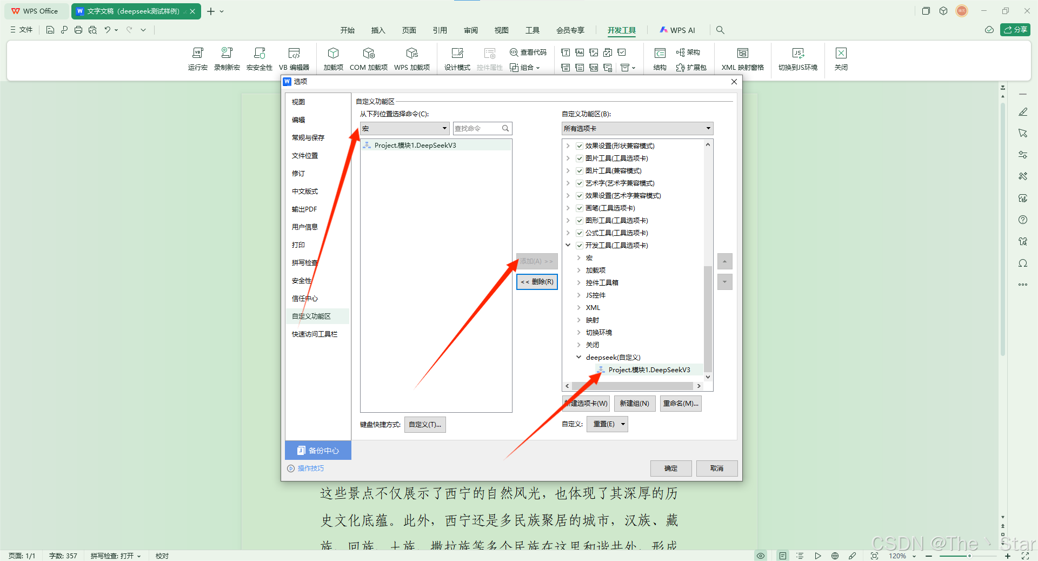Click the horizontal scrollbar under the tab tree

[x=633, y=386]
